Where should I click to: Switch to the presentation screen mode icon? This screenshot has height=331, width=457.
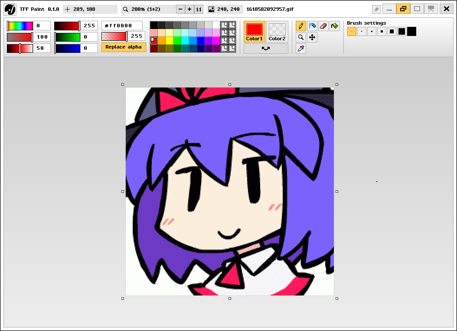tap(431, 9)
